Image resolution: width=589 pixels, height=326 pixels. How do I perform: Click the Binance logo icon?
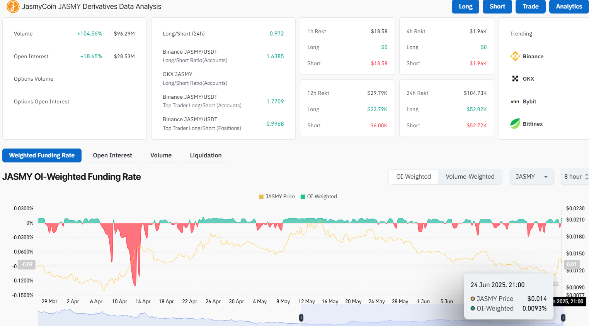click(x=515, y=56)
